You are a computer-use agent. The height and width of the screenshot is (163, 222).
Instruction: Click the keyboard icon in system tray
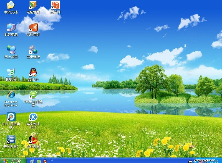(x=190, y=161)
